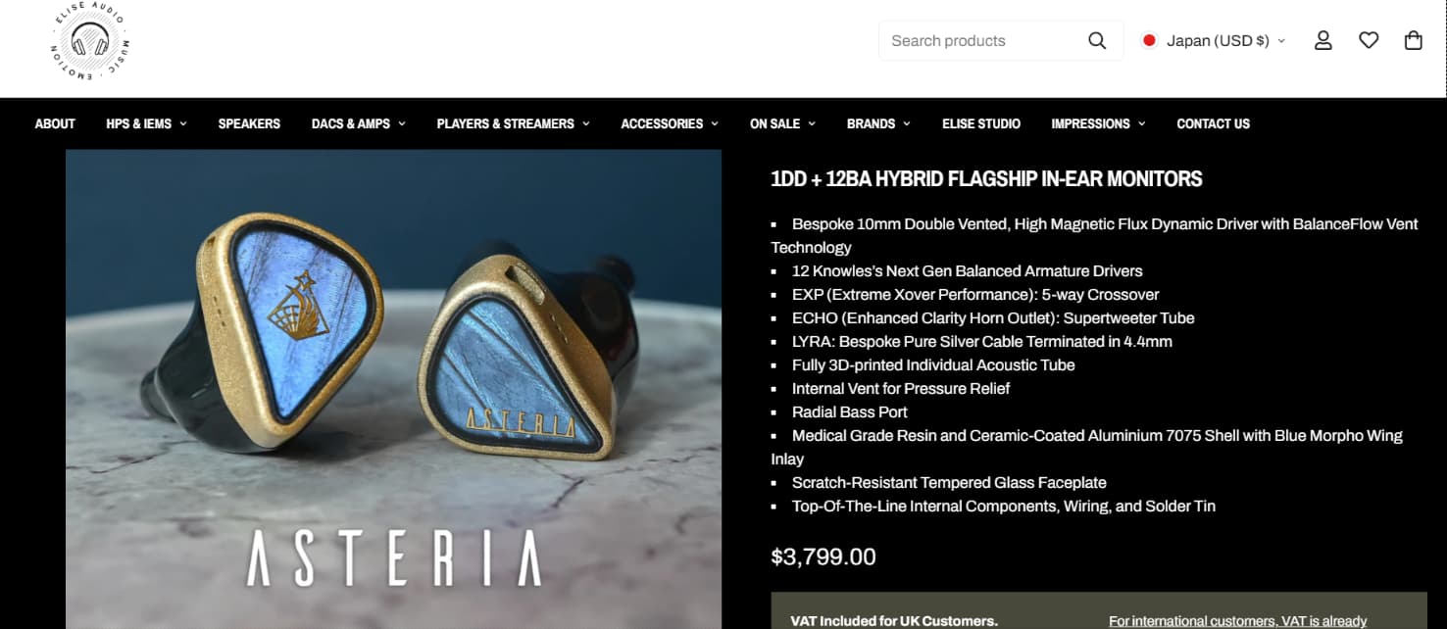
Task: Open the wishlist heart icon
Action: pyautogui.click(x=1369, y=40)
